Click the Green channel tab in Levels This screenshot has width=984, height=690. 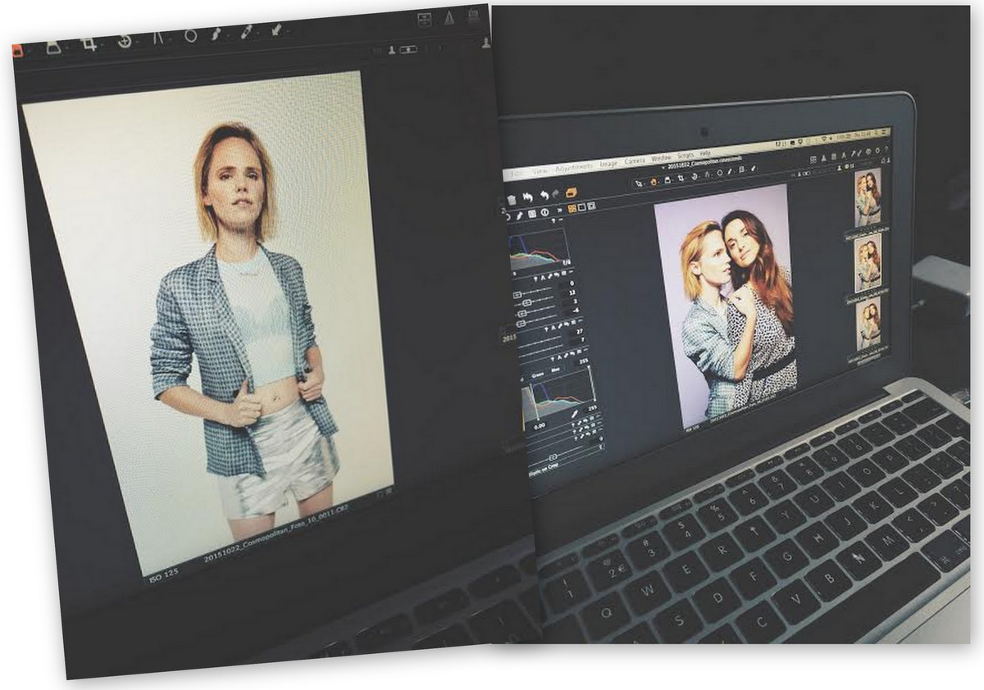click(537, 375)
